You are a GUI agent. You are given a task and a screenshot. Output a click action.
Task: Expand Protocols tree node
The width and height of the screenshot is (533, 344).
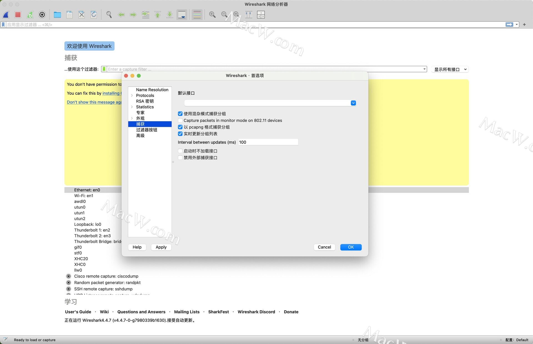coord(132,96)
